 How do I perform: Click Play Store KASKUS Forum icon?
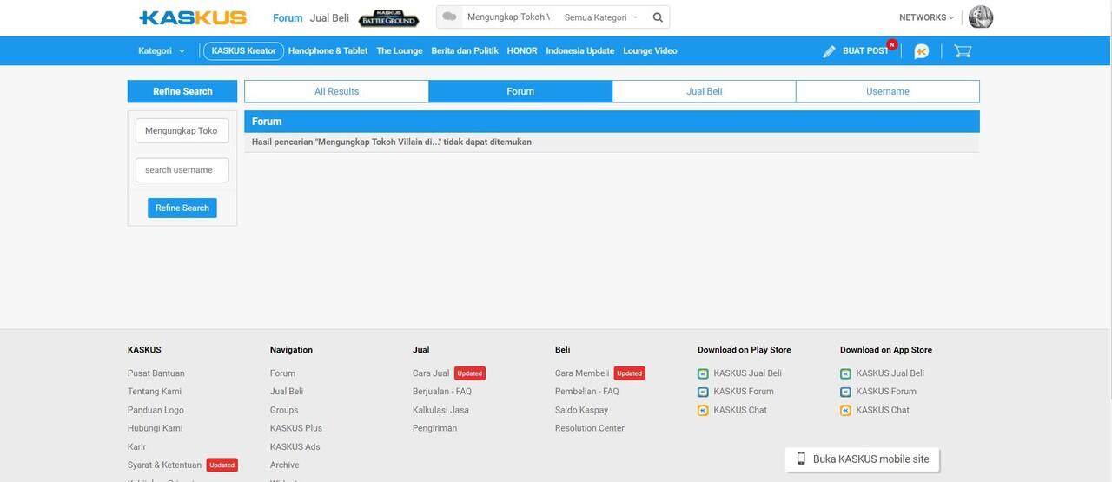[703, 393]
